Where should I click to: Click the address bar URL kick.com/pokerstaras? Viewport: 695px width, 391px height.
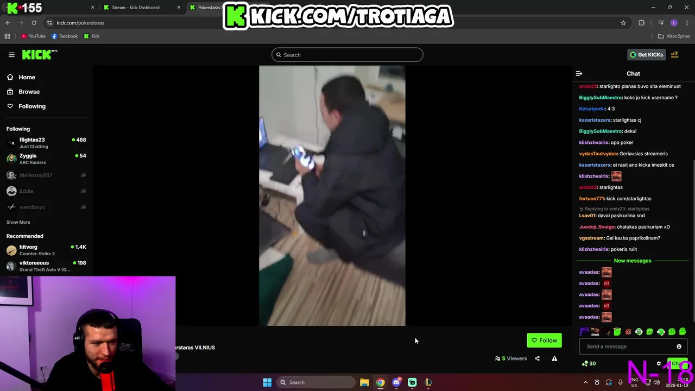pos(80,23)
